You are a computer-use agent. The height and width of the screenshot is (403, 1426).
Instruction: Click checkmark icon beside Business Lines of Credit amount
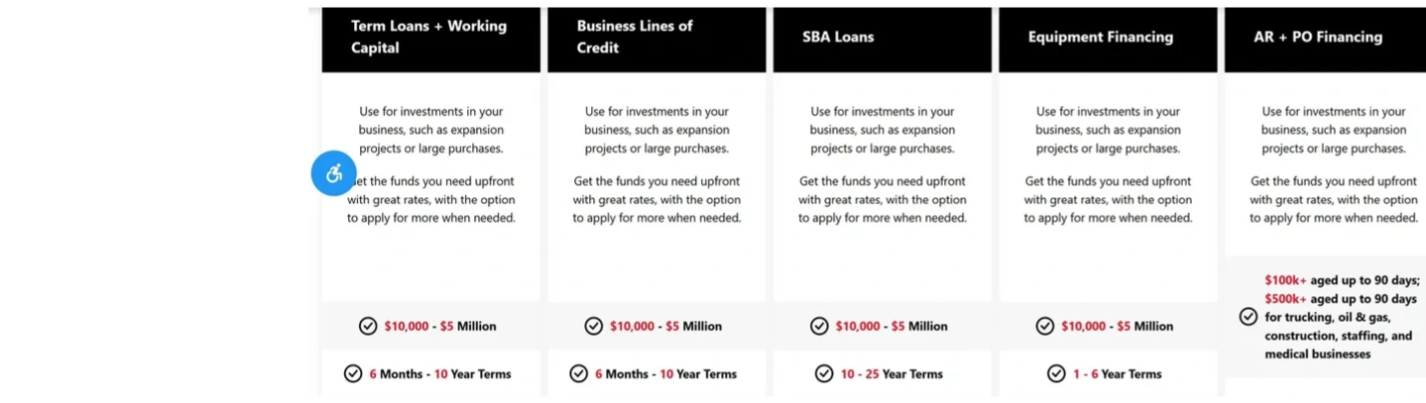coord(593,326)
